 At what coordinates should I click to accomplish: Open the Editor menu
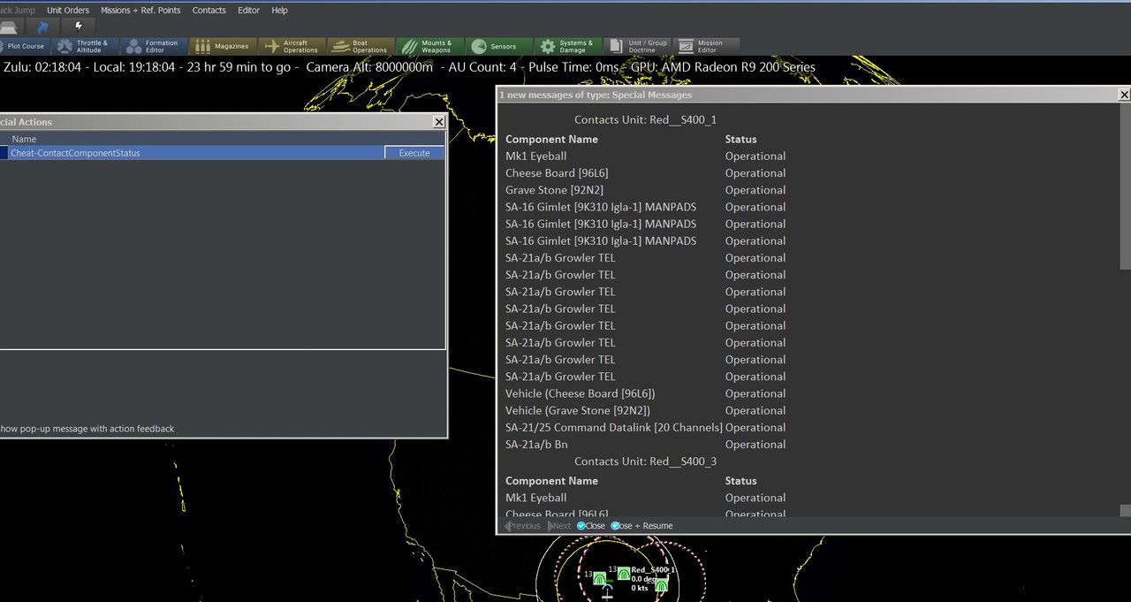coord(249,10)
